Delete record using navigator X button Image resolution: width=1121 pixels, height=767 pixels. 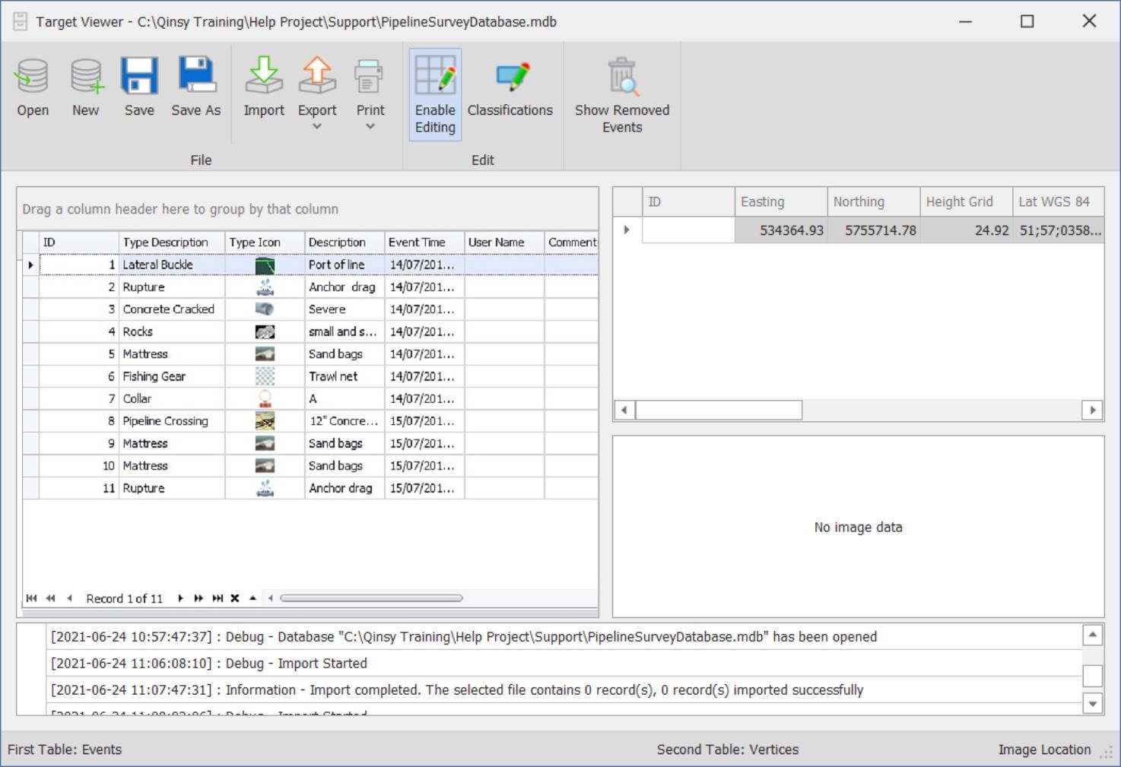coord(235,598)
